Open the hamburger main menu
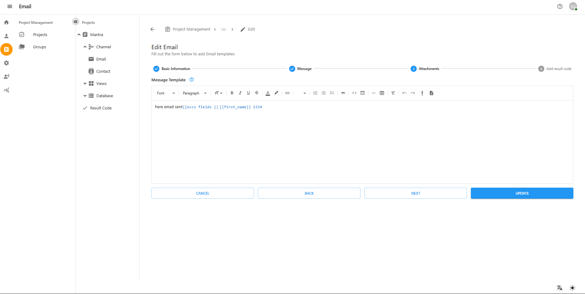Image resolution: width=585 pixels, height=294 pixels. point(10,6)
